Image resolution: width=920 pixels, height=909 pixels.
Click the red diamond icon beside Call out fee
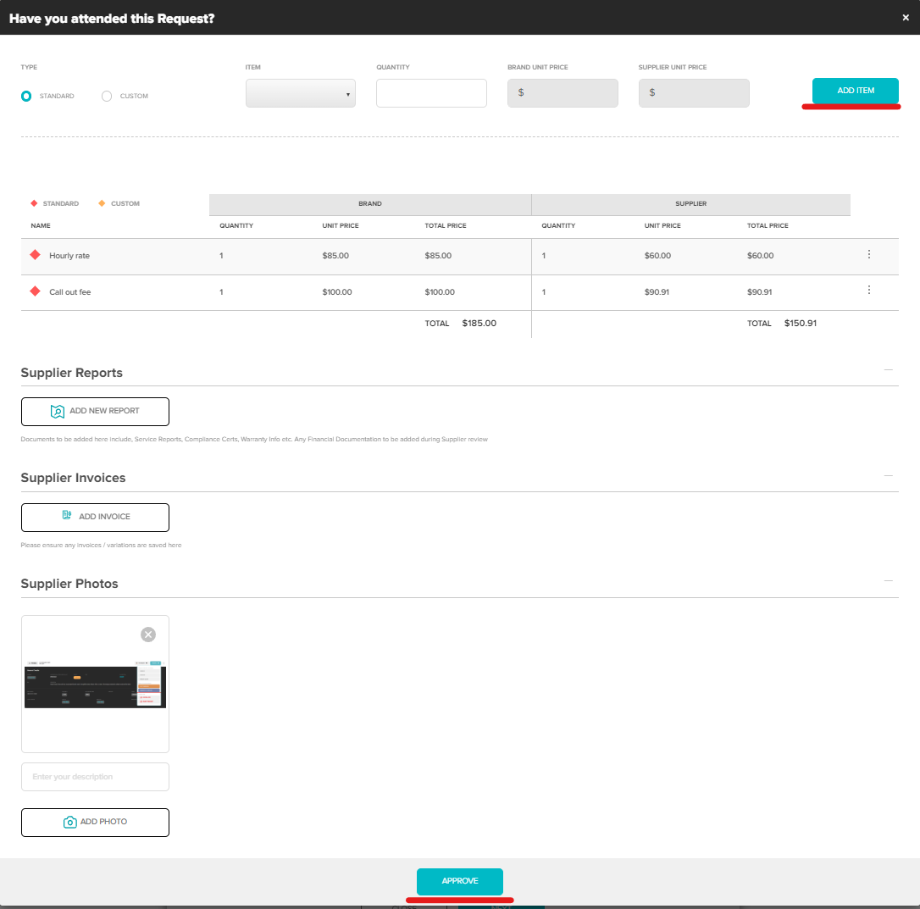(35, 291)
